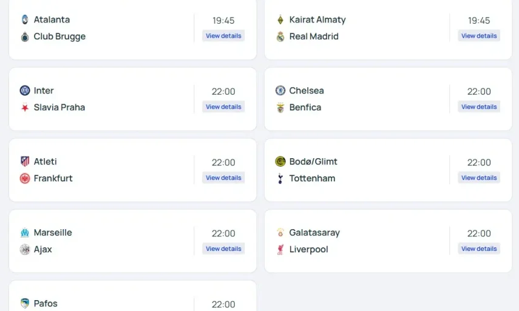Click the Atleti club crest

pyautogui.click(x=25, y=161)
